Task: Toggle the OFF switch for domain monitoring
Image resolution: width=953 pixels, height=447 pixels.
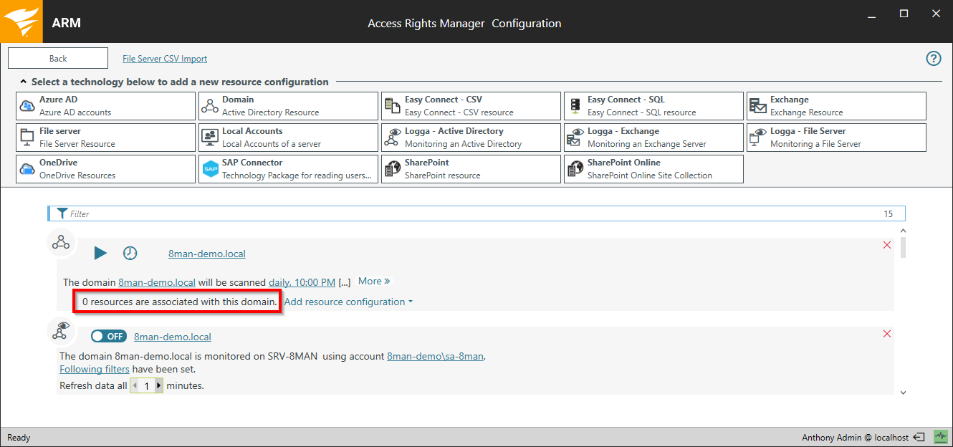Action: (x=109, y=336)
